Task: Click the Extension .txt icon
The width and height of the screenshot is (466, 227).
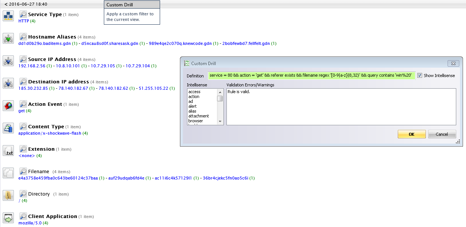Action: tap(8, 151)
